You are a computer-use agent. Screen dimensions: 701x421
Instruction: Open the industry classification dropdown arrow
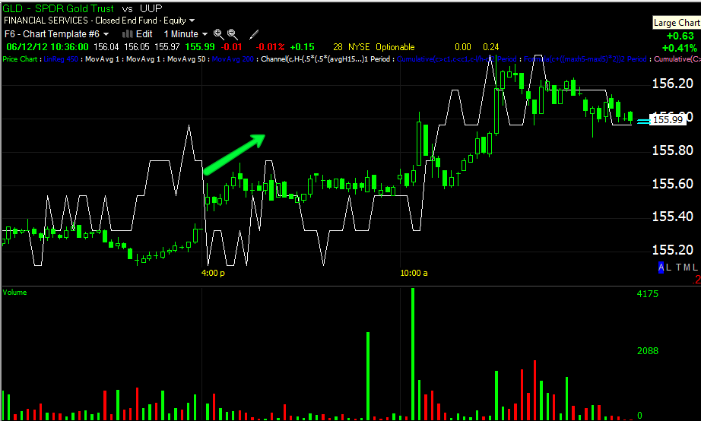[192, 21]
